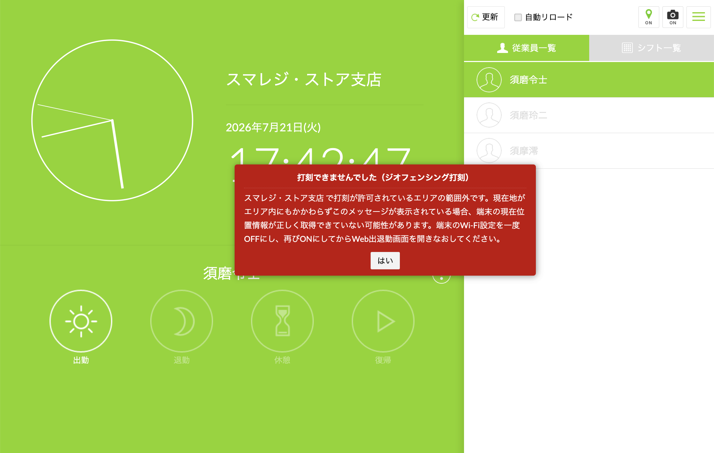The width and height of the screenshot is (714, 453).
Task: Click the 従業員一覧 person icon
Action: [x=502, y=48]
